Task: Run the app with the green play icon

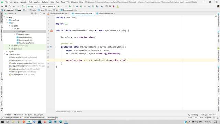Action: tap(59, 6)
